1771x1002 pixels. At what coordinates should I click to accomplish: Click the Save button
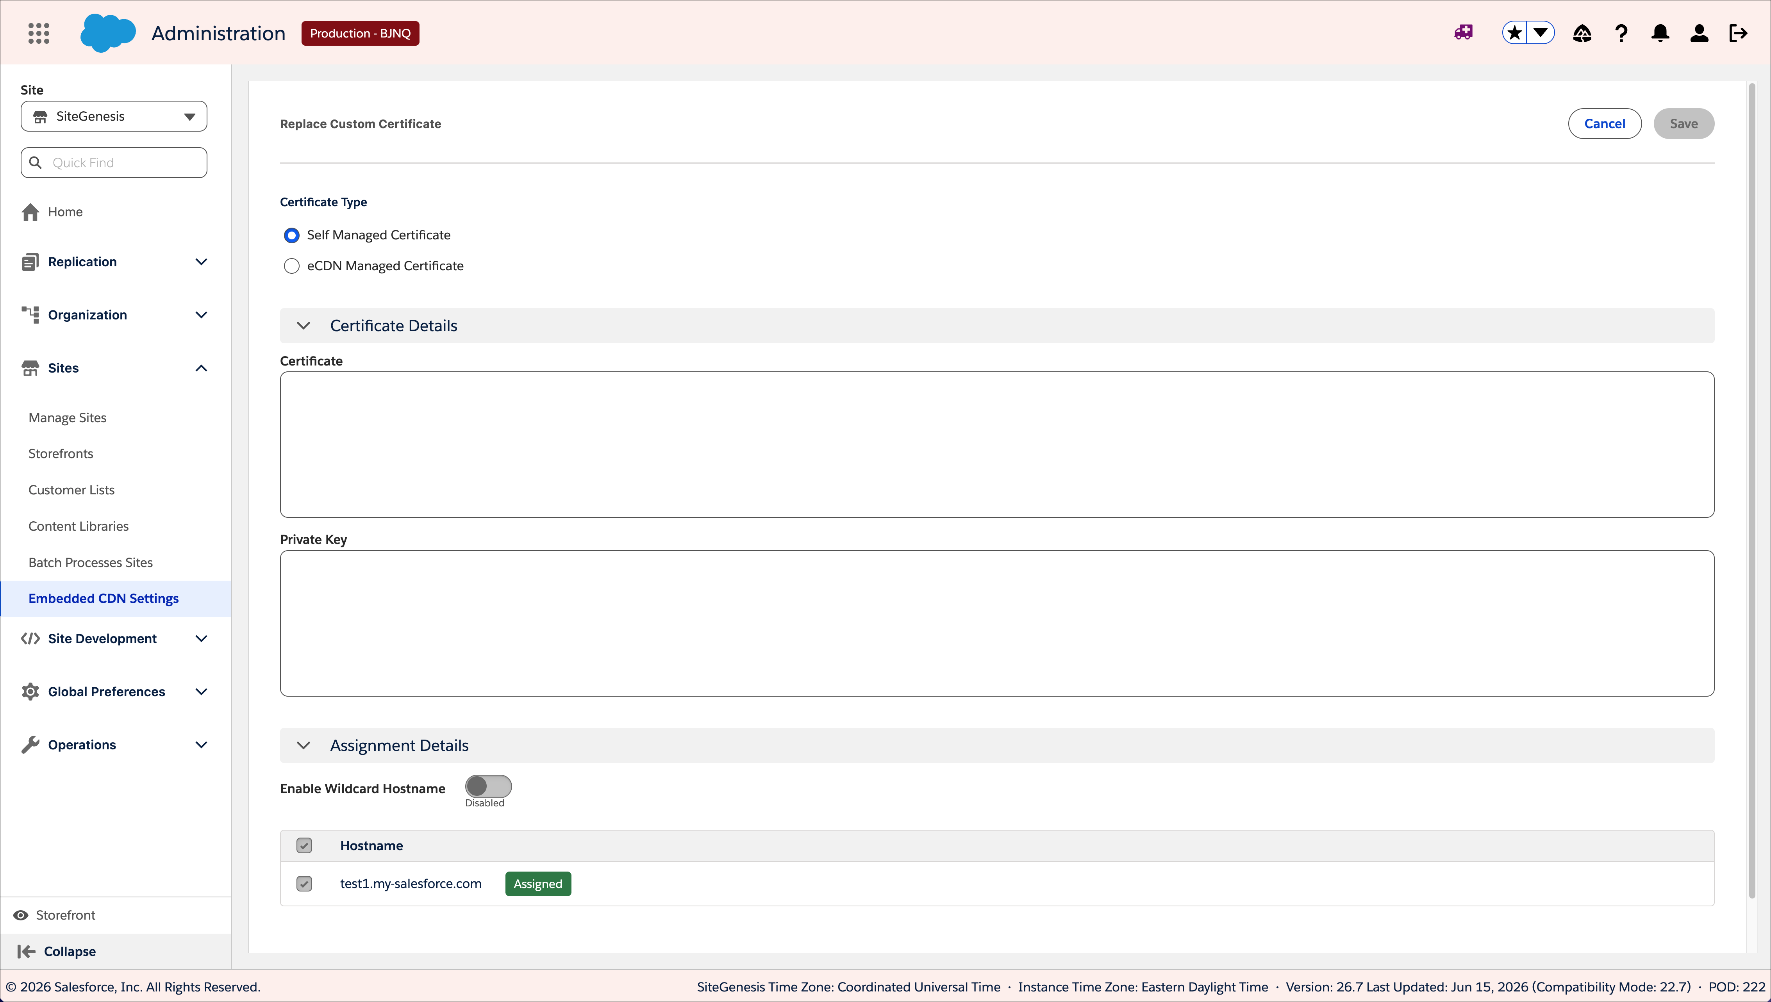coord(1684,124)
